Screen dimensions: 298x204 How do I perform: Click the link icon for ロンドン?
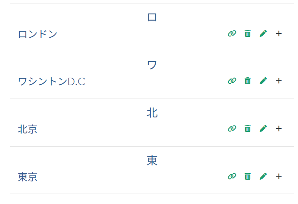[x=232, y=33]
